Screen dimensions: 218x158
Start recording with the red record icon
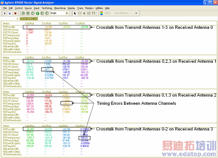tap(15, 13)
